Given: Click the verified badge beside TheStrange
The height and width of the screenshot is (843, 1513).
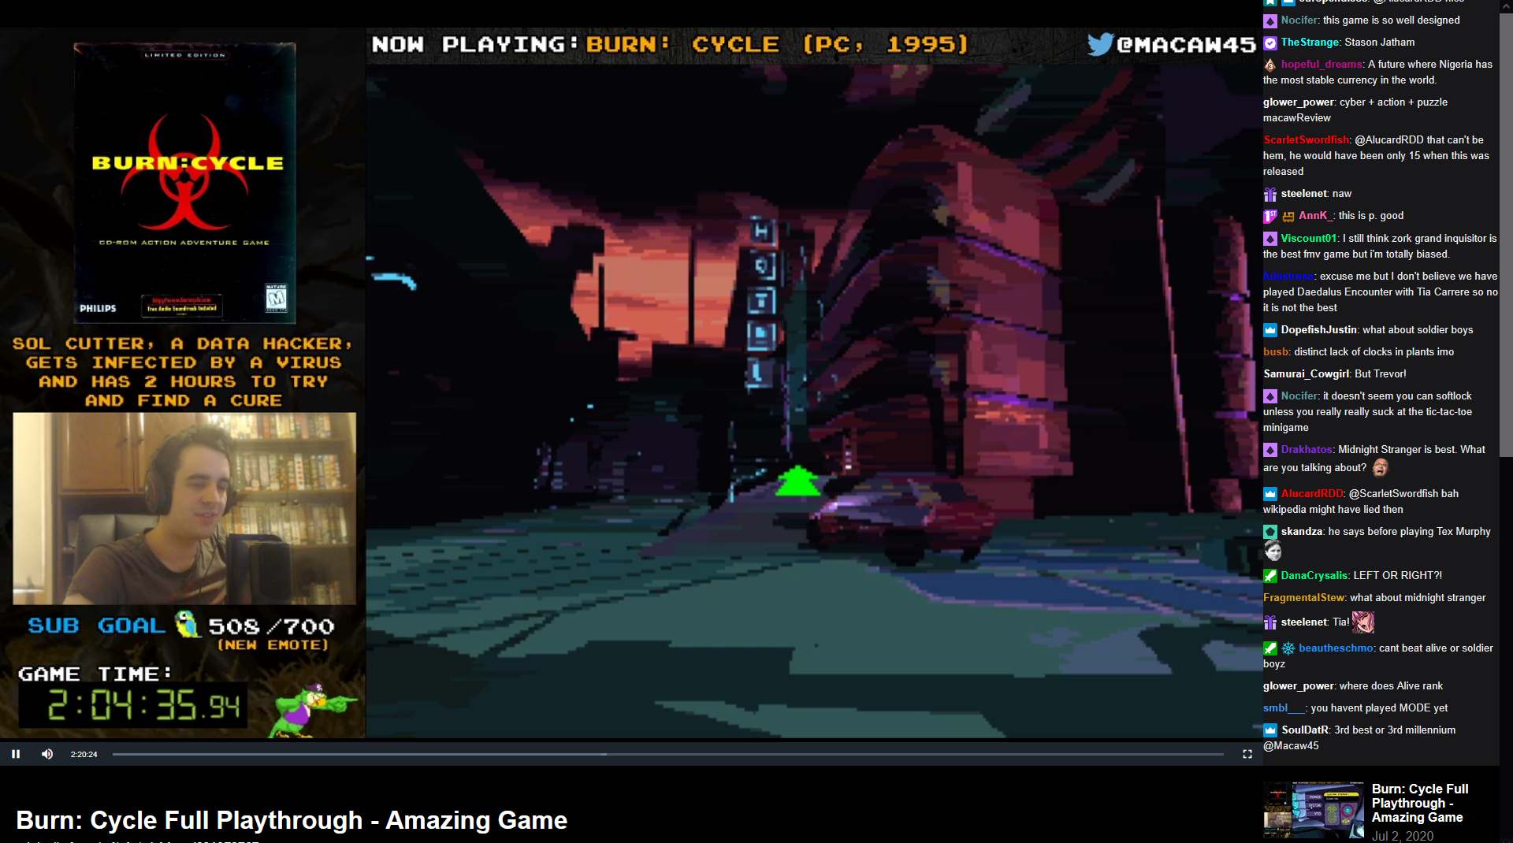Looking at the screenshot, I should [1270, 43].
